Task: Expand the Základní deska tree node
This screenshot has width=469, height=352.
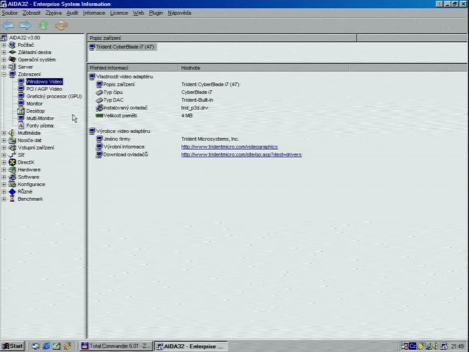Action: pos(4,52)
